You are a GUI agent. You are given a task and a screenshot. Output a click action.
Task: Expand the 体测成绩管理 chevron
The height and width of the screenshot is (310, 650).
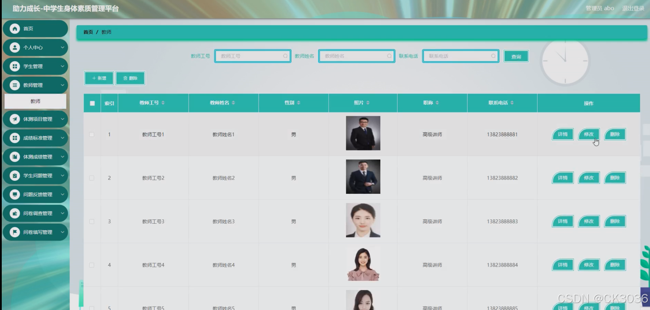click(x=63, y=157)
